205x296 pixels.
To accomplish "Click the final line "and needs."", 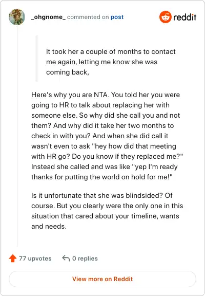I will tap(49, 226).
